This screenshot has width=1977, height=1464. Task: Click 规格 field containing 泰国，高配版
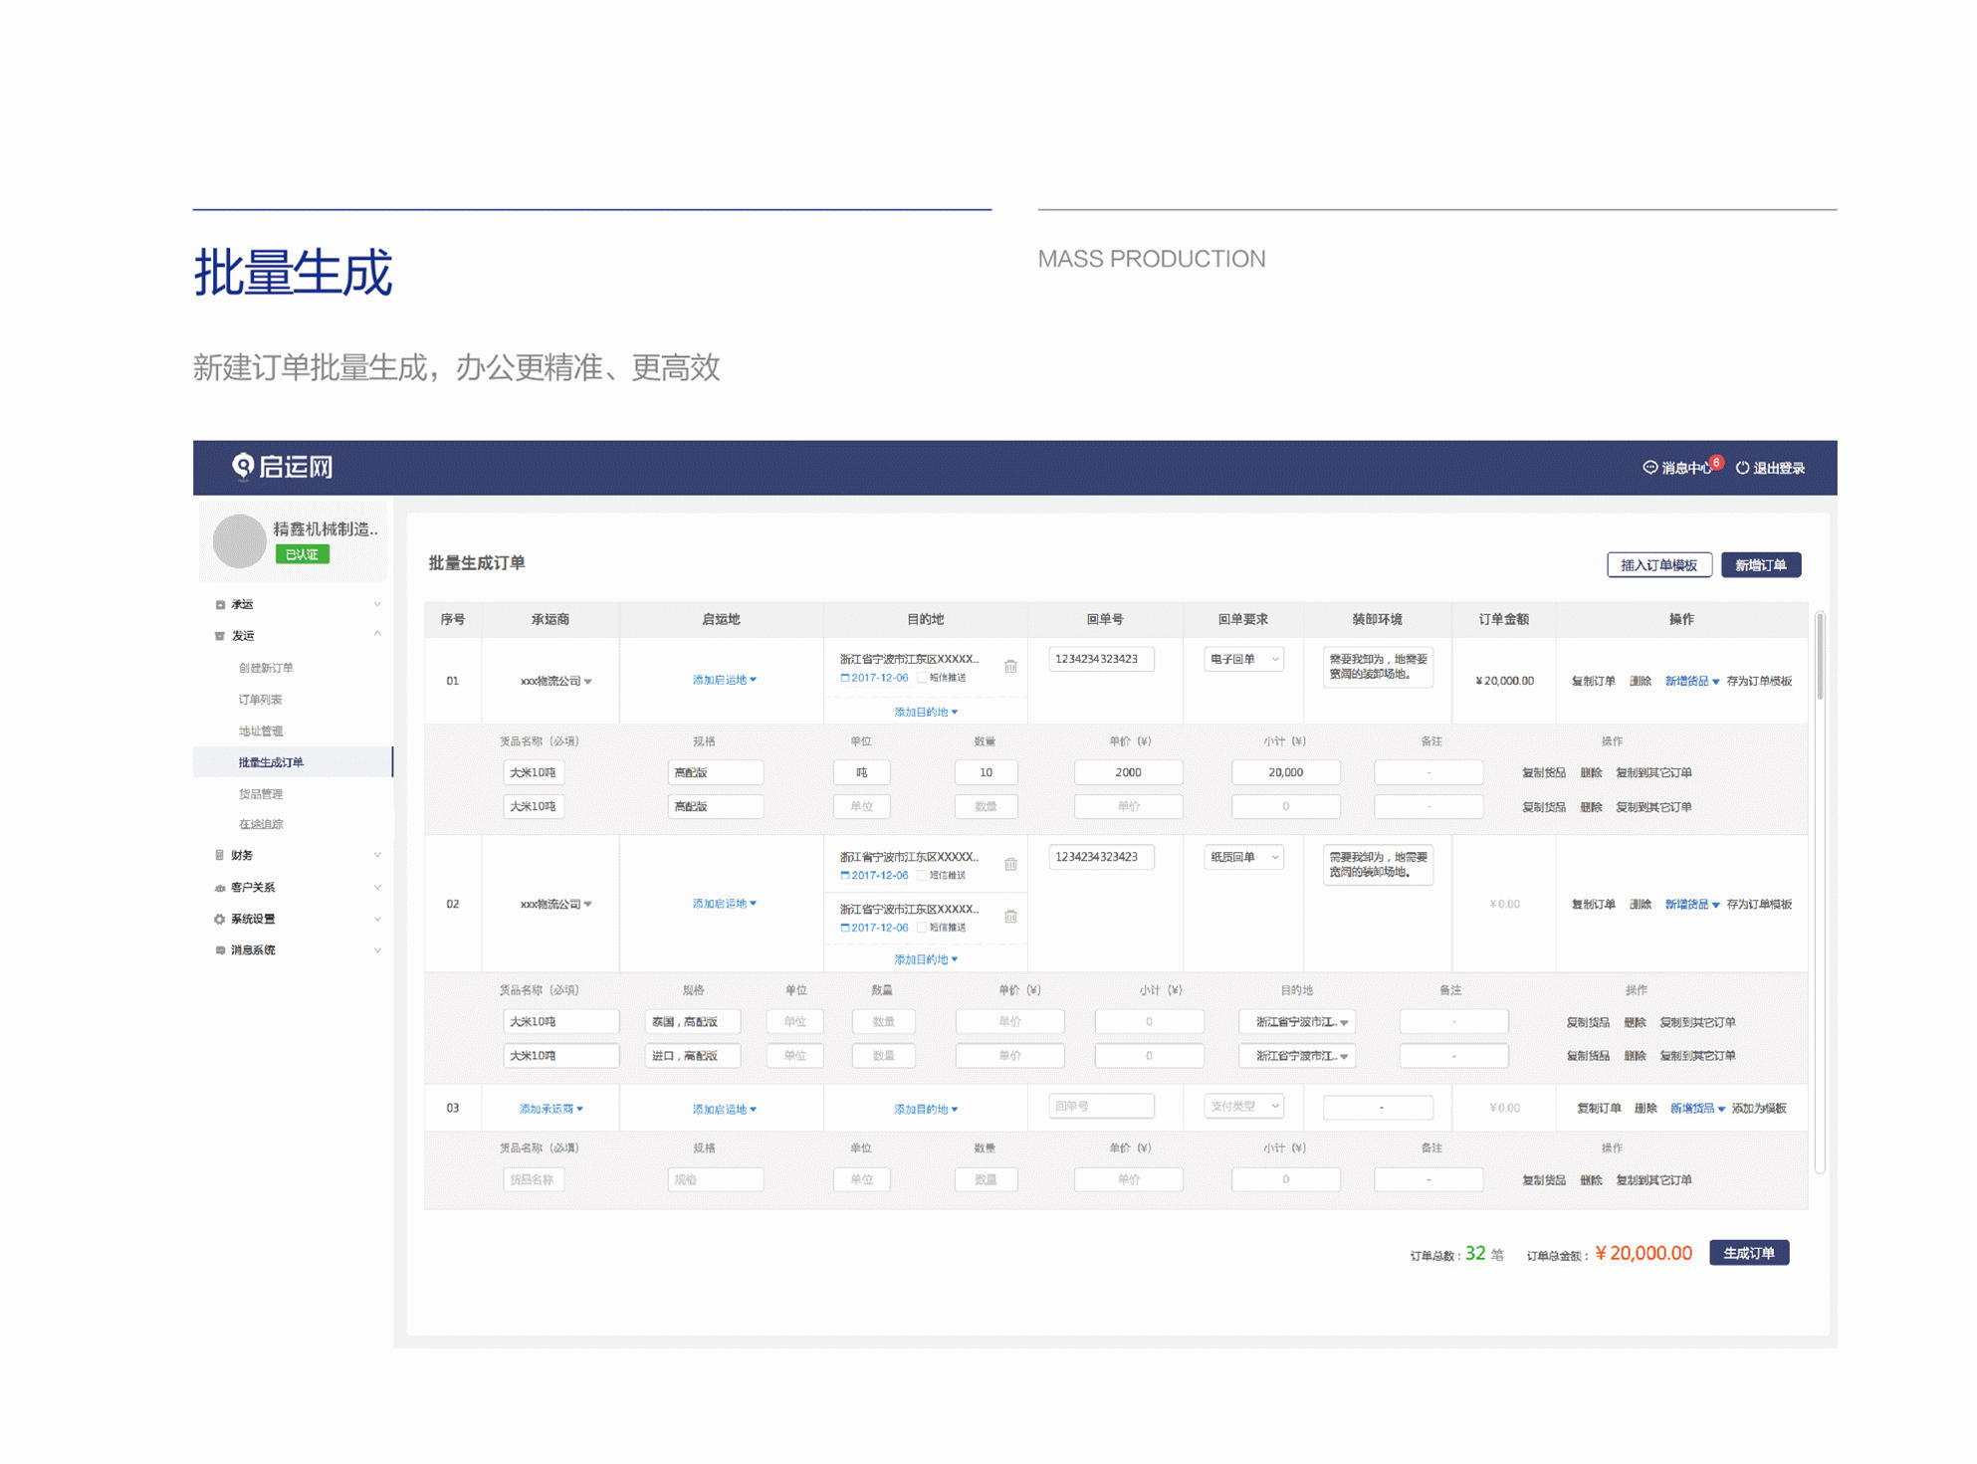tap(693, 1023)
